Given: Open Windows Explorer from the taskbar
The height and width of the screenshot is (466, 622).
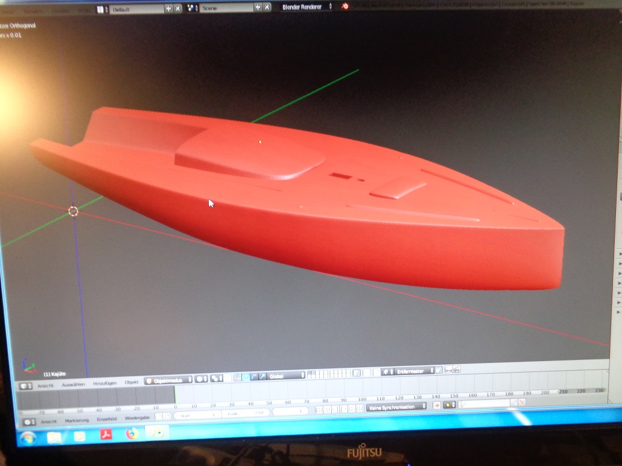Looking at the screenshot, I should click(54, 438).
